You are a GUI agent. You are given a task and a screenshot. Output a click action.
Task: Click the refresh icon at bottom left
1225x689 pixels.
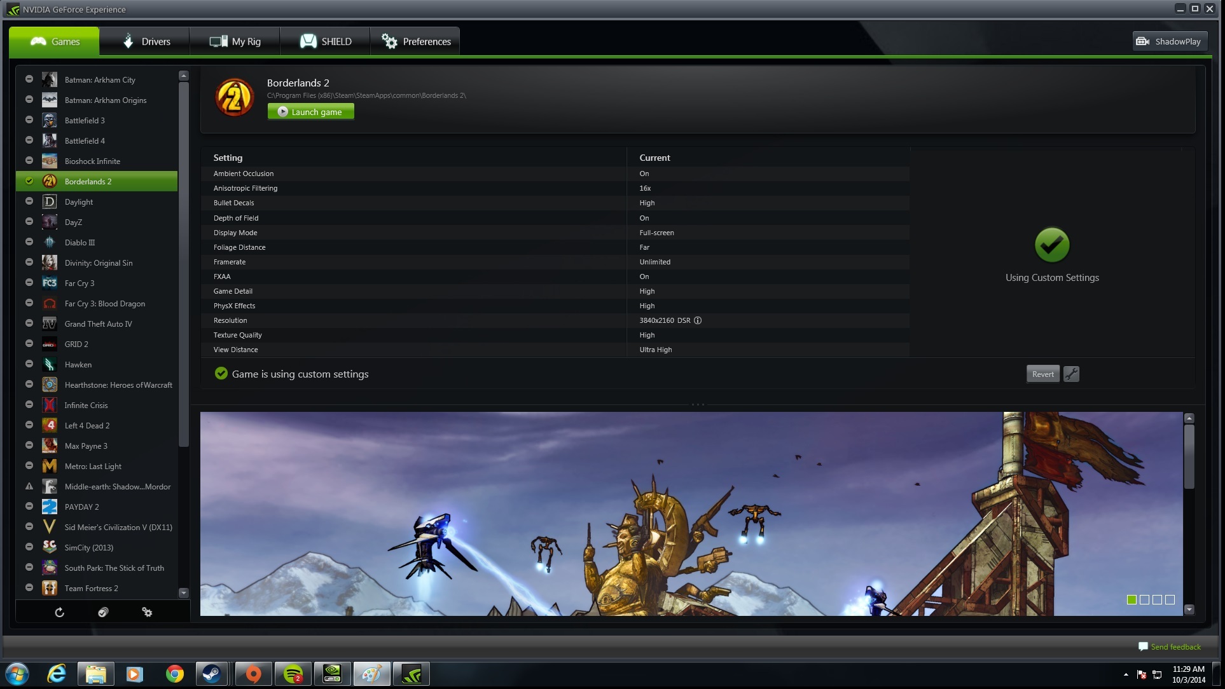click(60, 611)
